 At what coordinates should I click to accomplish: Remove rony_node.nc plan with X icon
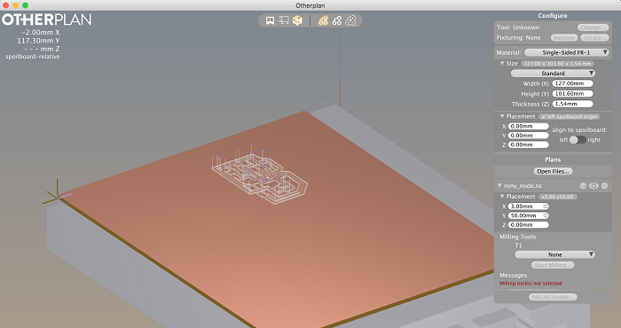point(604,185)
